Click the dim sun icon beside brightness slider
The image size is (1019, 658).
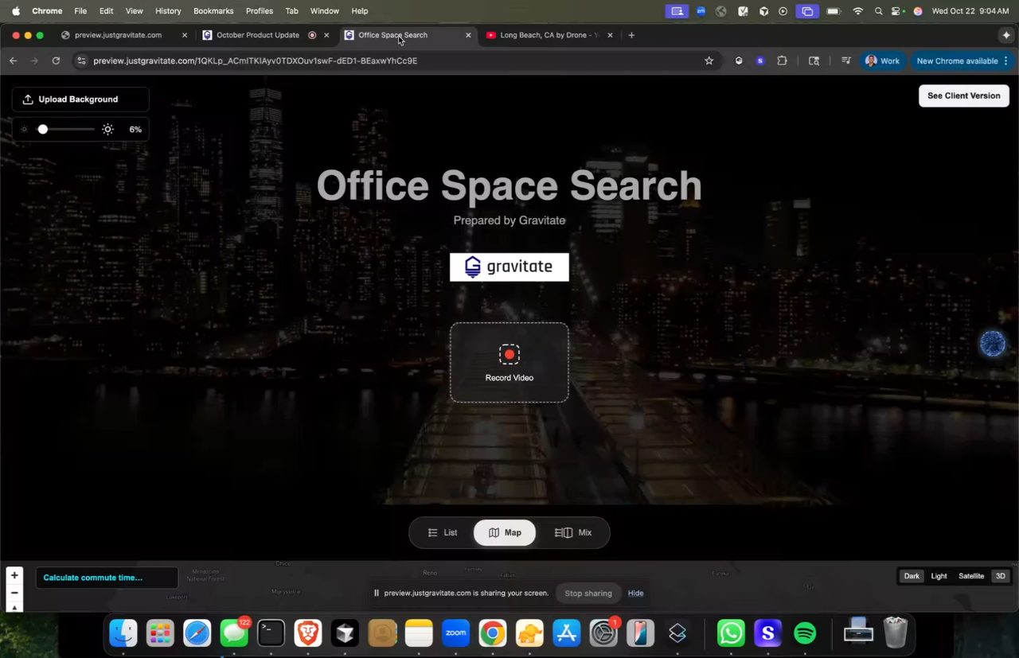[25, 129]
